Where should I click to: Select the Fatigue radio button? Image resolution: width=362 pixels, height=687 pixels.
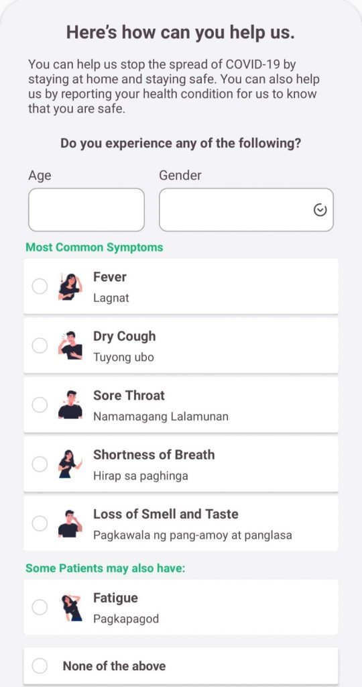[x=40, y=607]
